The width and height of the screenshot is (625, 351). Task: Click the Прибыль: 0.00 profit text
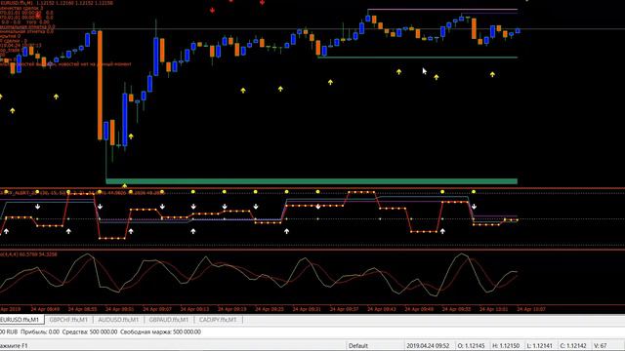pyautogui.click(x=40, y=331)
